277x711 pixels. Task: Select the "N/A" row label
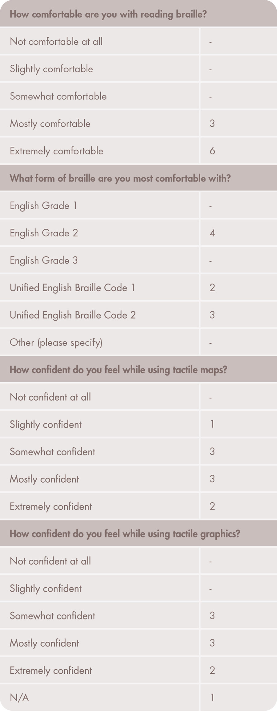pos(19,697)
